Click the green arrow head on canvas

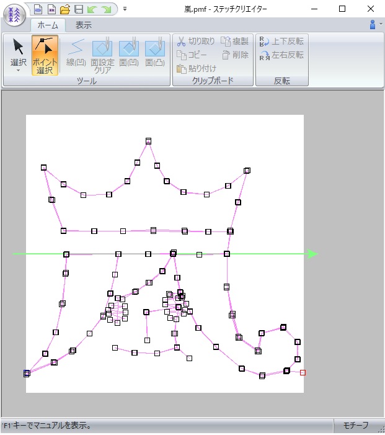(x=313, y=254)
